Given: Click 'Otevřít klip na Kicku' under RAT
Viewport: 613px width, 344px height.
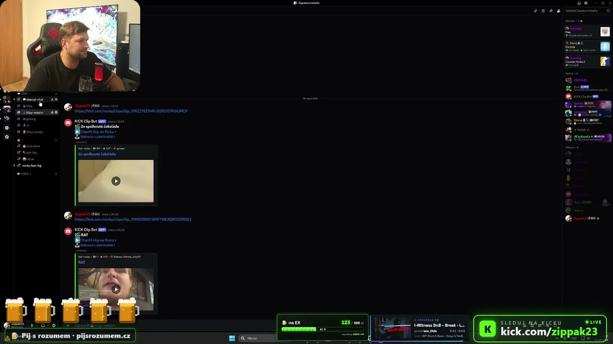Looking at the screenshot, I should tap(98, 240).
